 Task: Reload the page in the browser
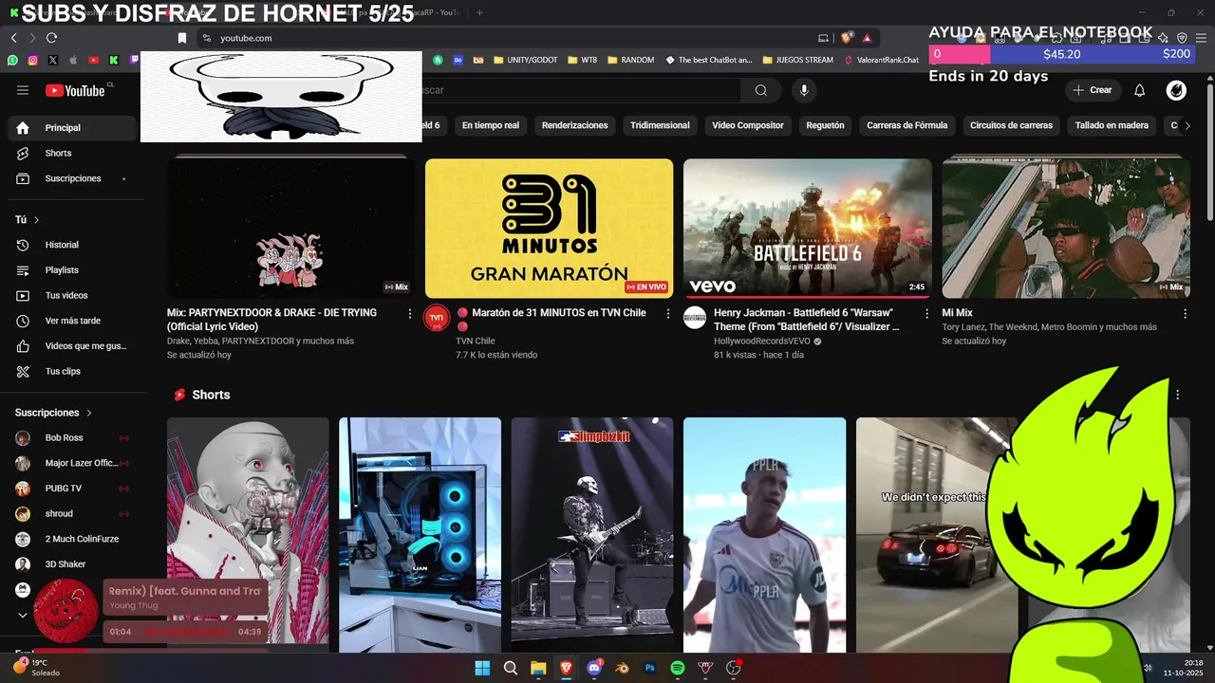pos(51,38)
